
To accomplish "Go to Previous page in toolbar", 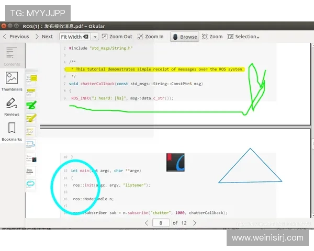I will point(16,37).
